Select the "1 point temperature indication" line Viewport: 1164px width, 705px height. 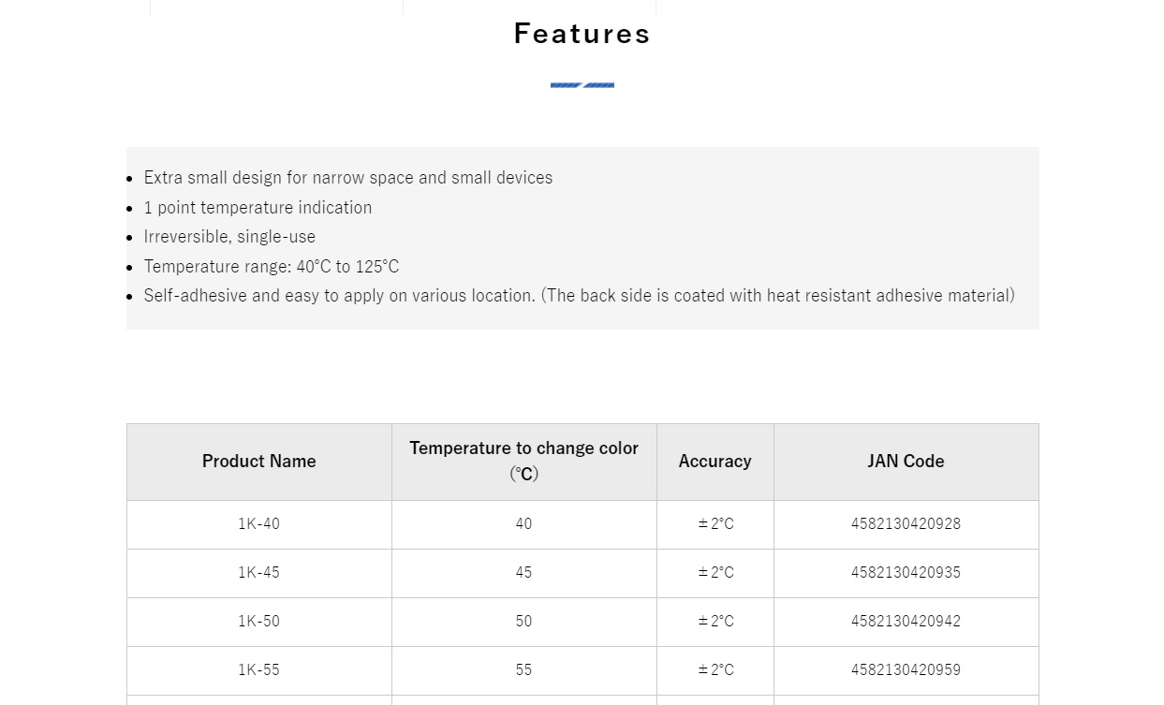[258, 208]
